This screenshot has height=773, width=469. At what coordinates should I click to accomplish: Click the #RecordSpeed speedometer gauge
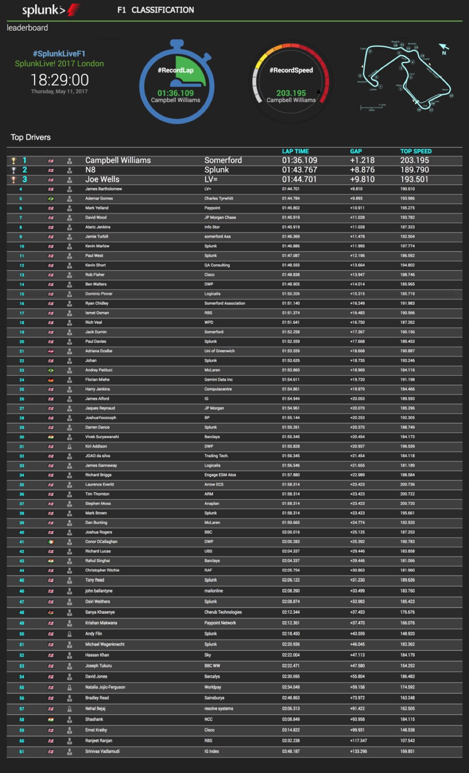(291, 82)
